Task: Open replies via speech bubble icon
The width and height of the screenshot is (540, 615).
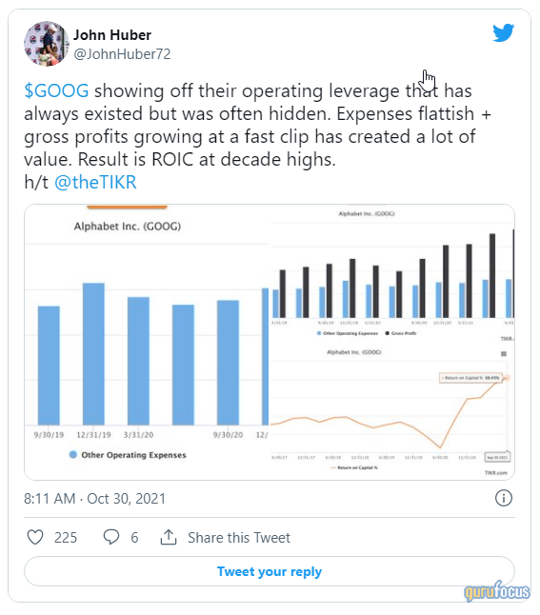Action: click(x=111, y=537)
